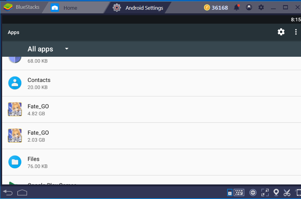
Task: Click the scissors screenshot icon
Action: (287, 193)
